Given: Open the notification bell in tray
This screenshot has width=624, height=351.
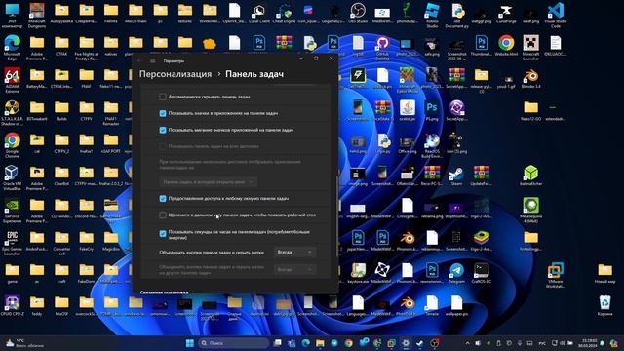Looking at the screenshot, I should point(603,343).
